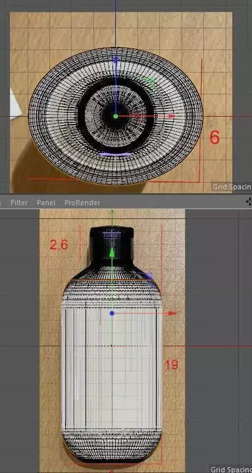
Task: Click the Grid Spacing label in front view
Action: point(231,470)
